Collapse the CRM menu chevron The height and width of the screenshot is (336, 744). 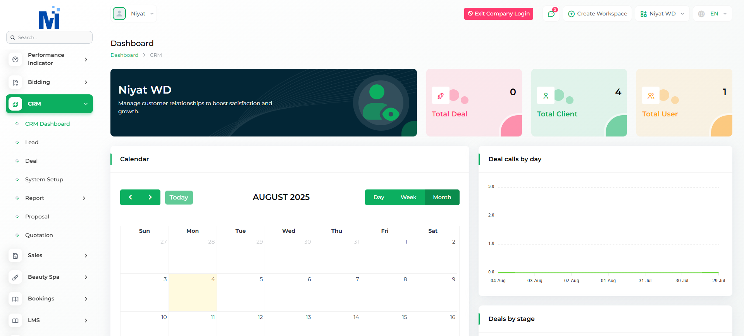tap(86, 104)
